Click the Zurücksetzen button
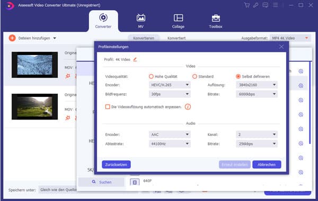The width and height of the screenshot is (318, 201). pos(116,165)
